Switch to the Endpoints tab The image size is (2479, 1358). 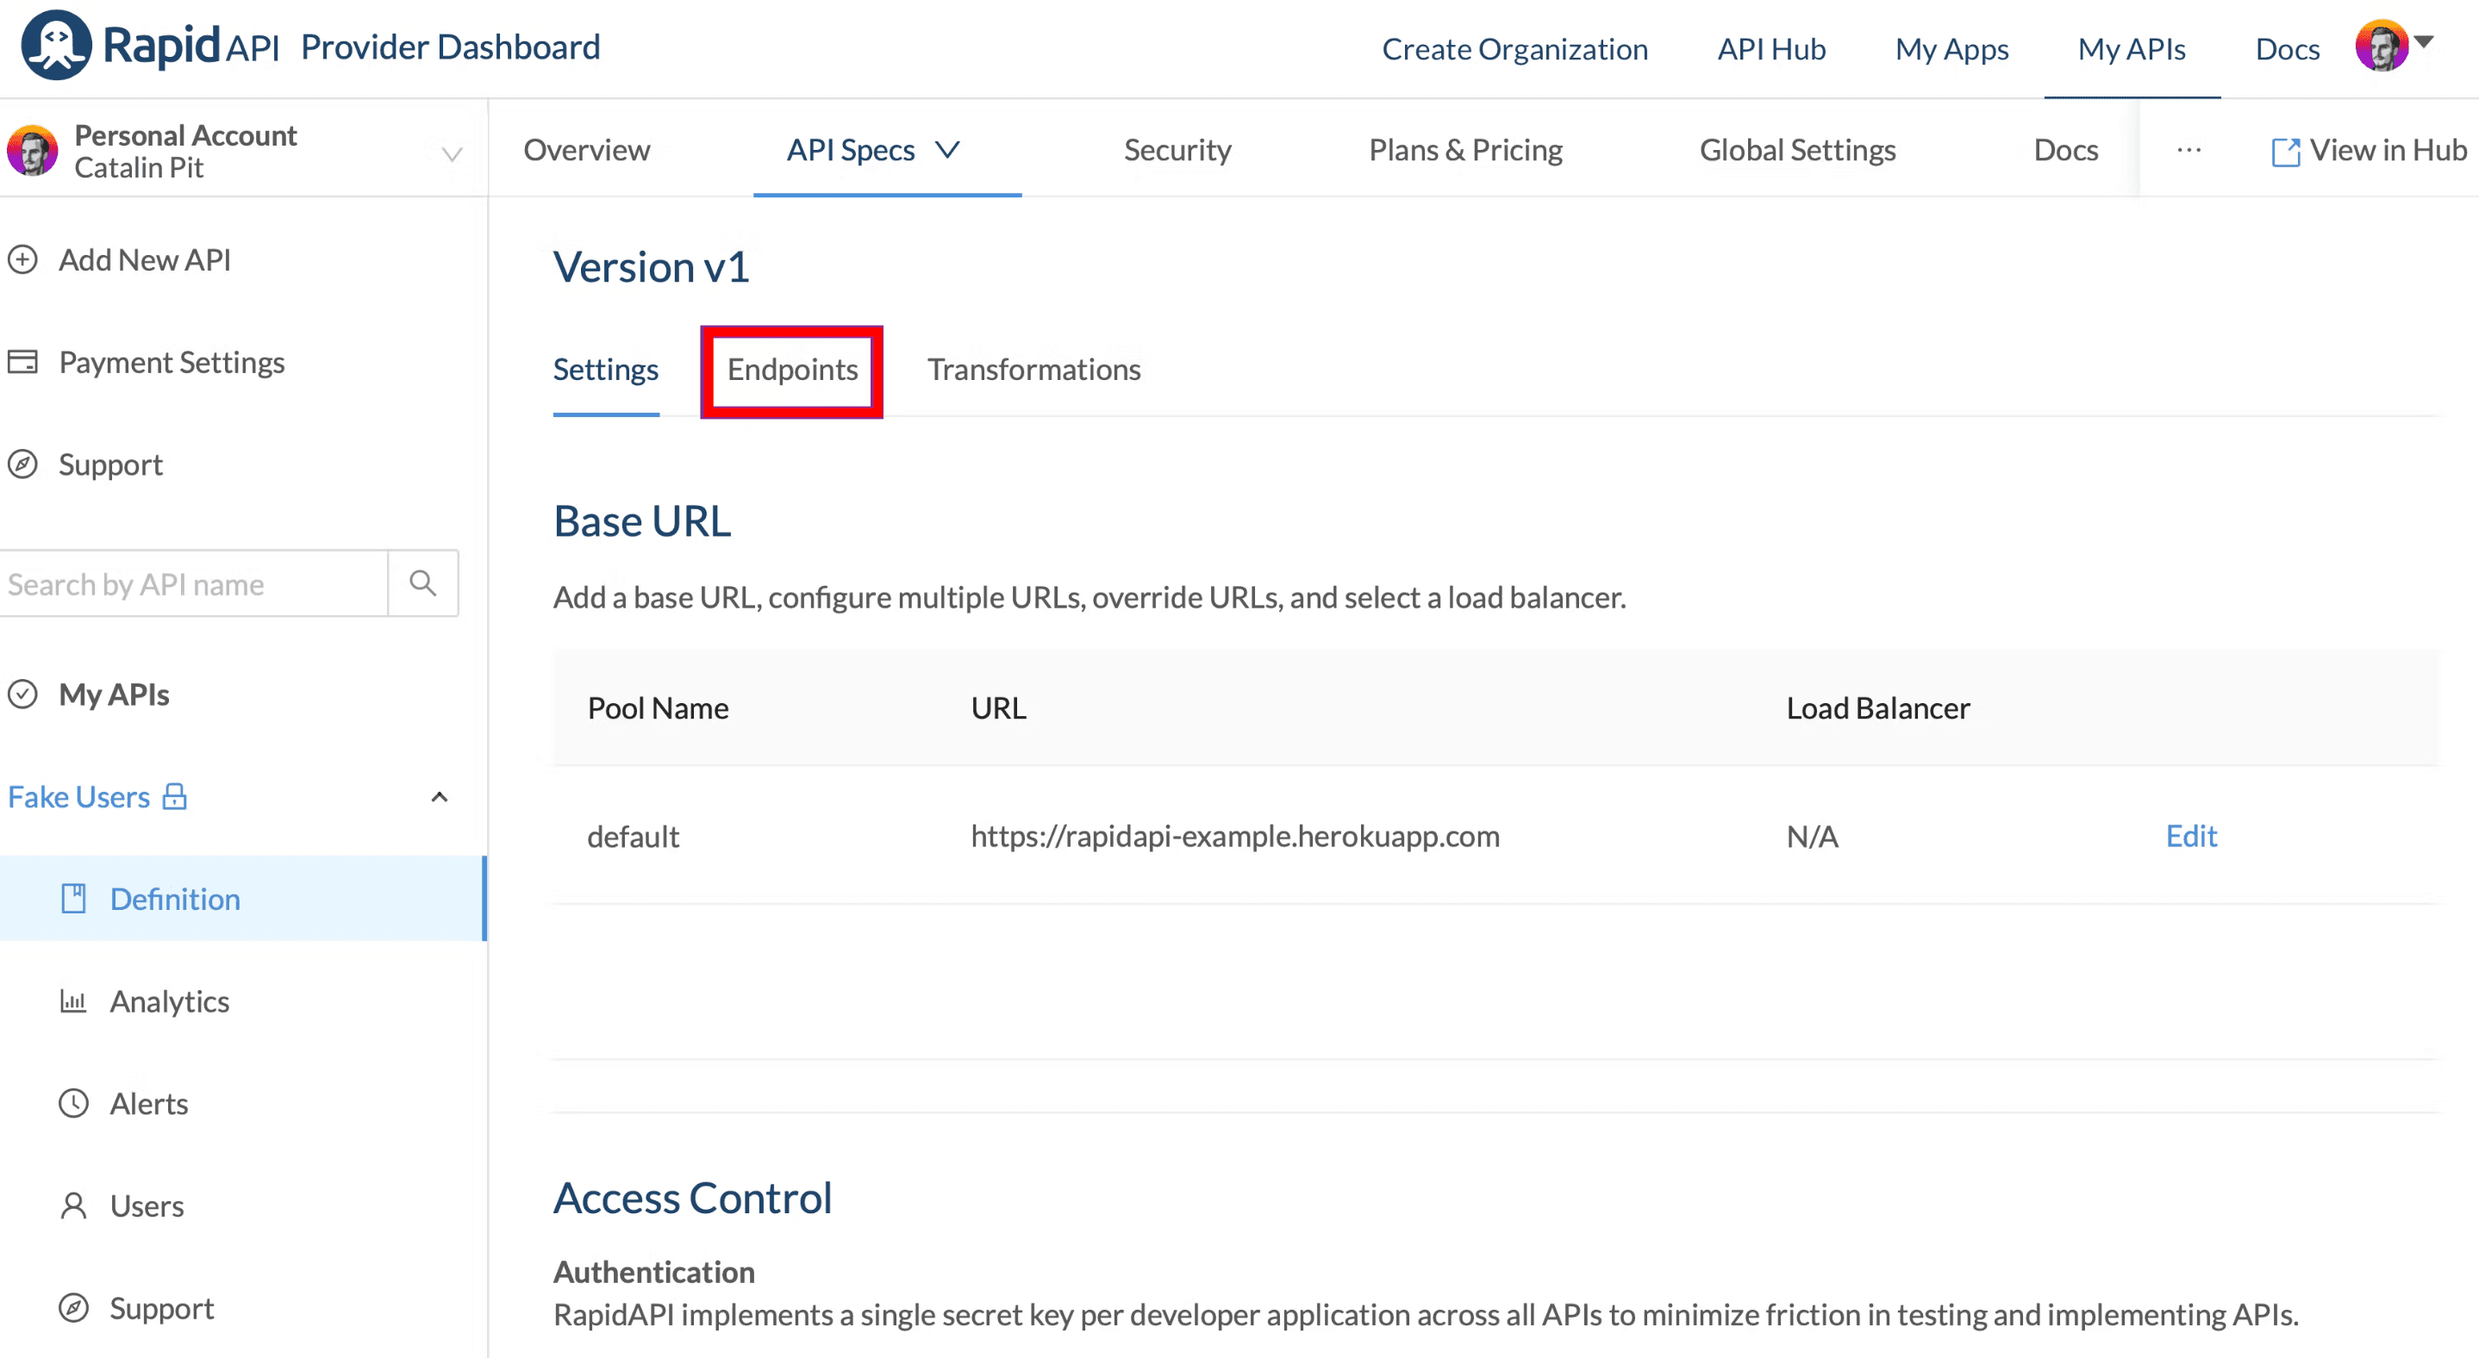point(793,370)
